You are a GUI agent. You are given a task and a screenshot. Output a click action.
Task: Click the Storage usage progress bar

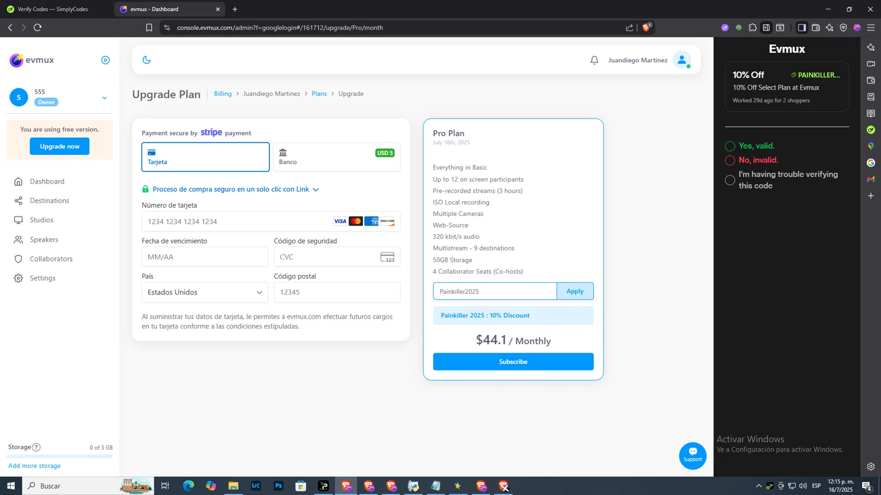[60, 456]
